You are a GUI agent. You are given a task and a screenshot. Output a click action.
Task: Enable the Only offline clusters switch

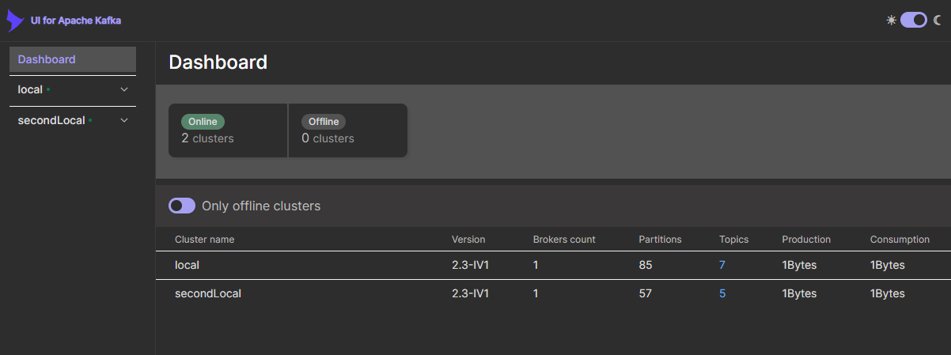182,206
